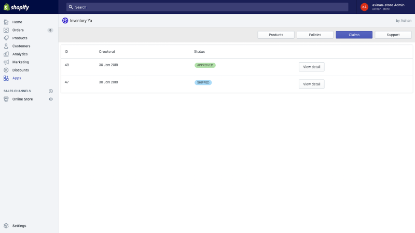Click the APPROVED status badge
Screen dimensions: 415x233
[205, 65]
